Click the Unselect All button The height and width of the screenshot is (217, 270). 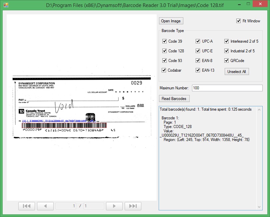pyautogui.click(x=237, y=72)
